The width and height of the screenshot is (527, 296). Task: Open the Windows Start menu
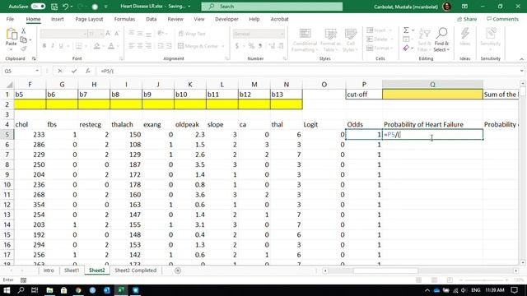coord(7,290)
